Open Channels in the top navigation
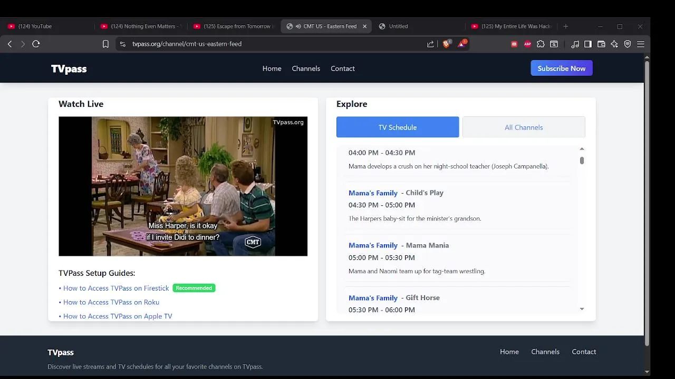The image size is (675, 379). point(306,68)
